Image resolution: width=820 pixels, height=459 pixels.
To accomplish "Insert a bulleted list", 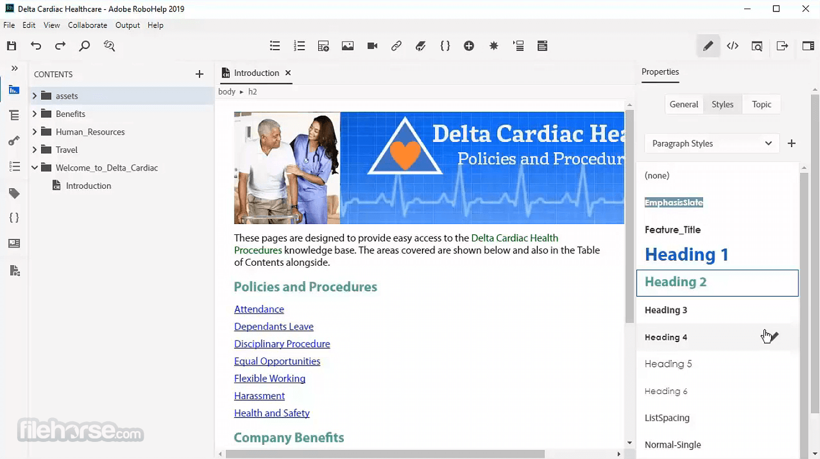I will pos(275,46).
